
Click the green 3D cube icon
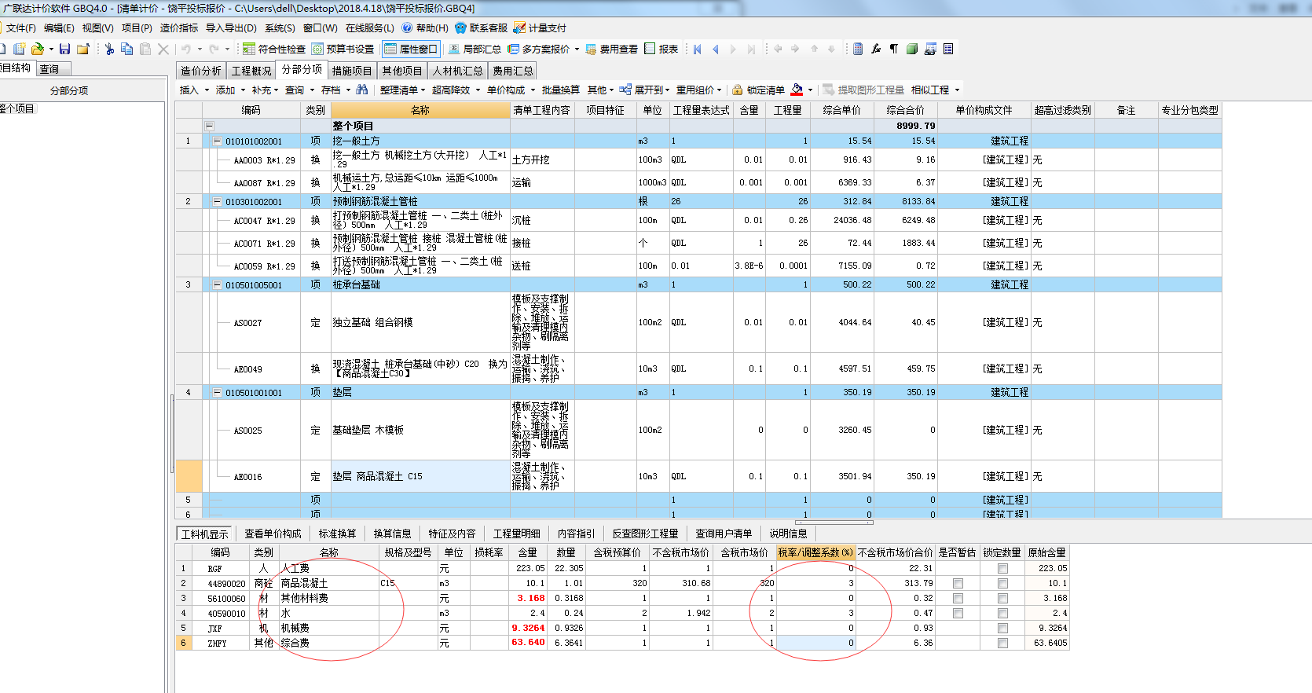click(912, 49)
